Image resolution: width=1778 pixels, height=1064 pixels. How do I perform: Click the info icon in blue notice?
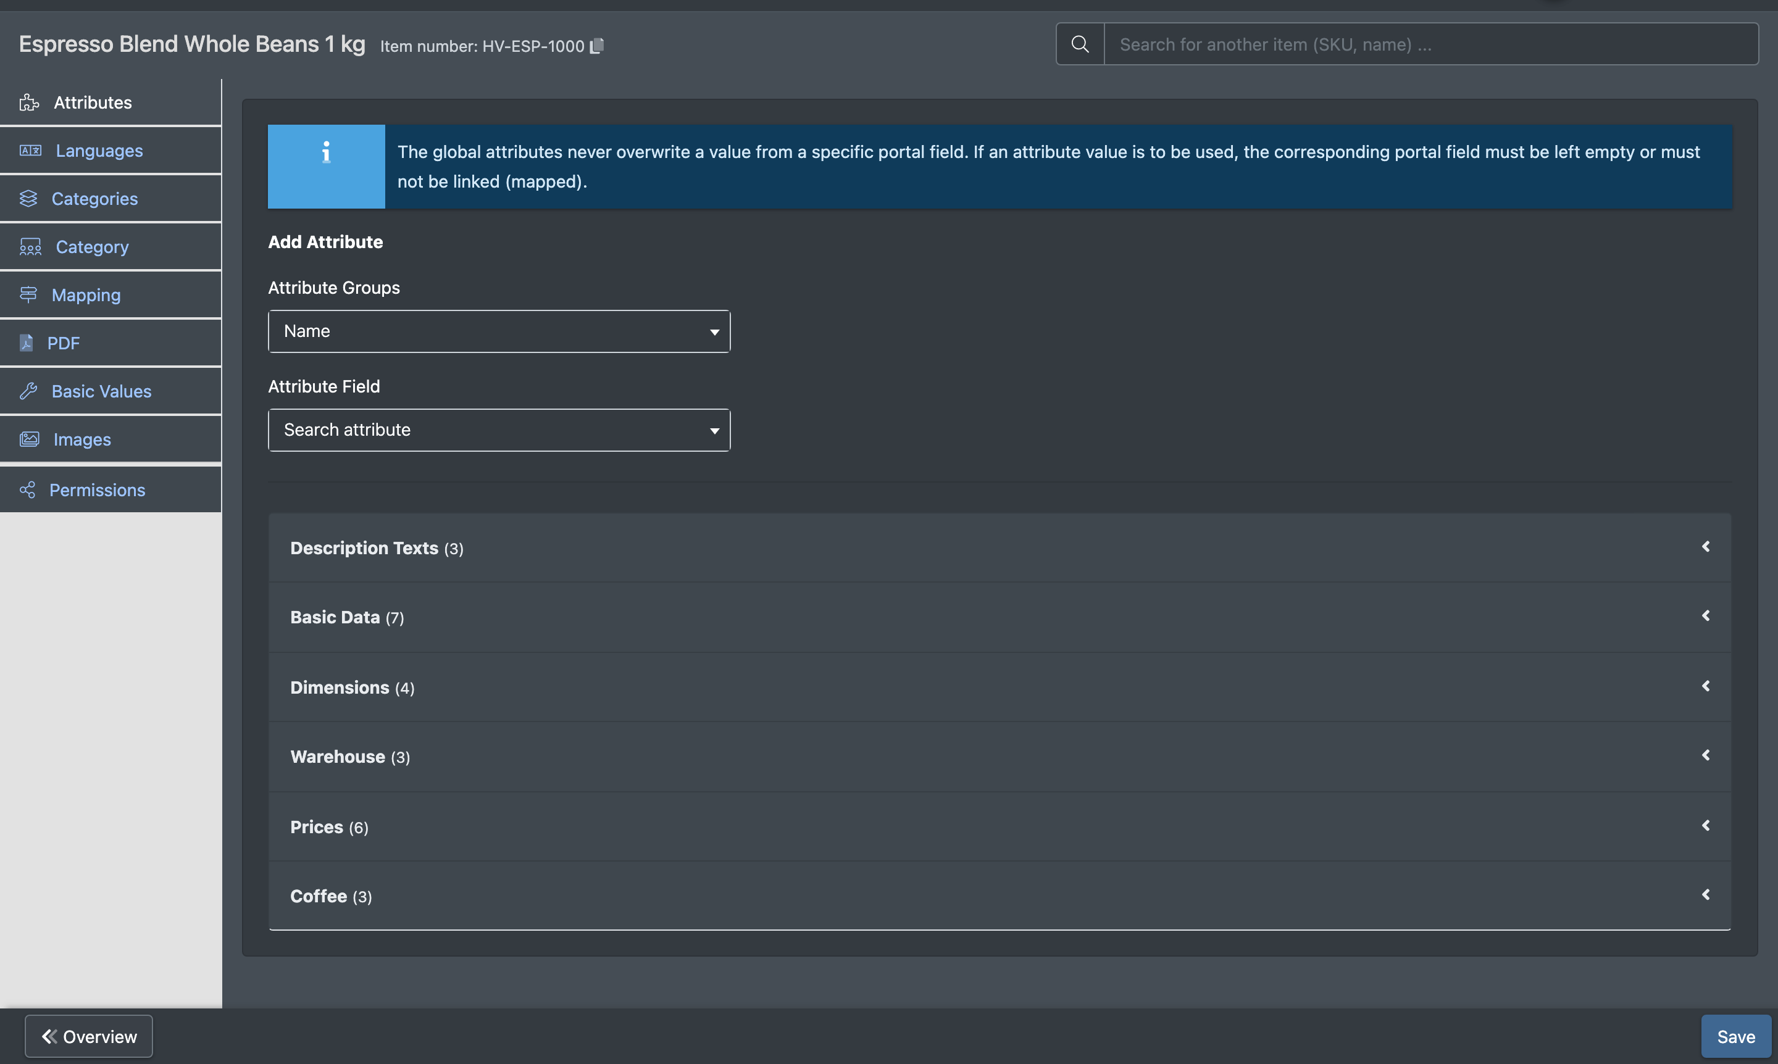327,152
